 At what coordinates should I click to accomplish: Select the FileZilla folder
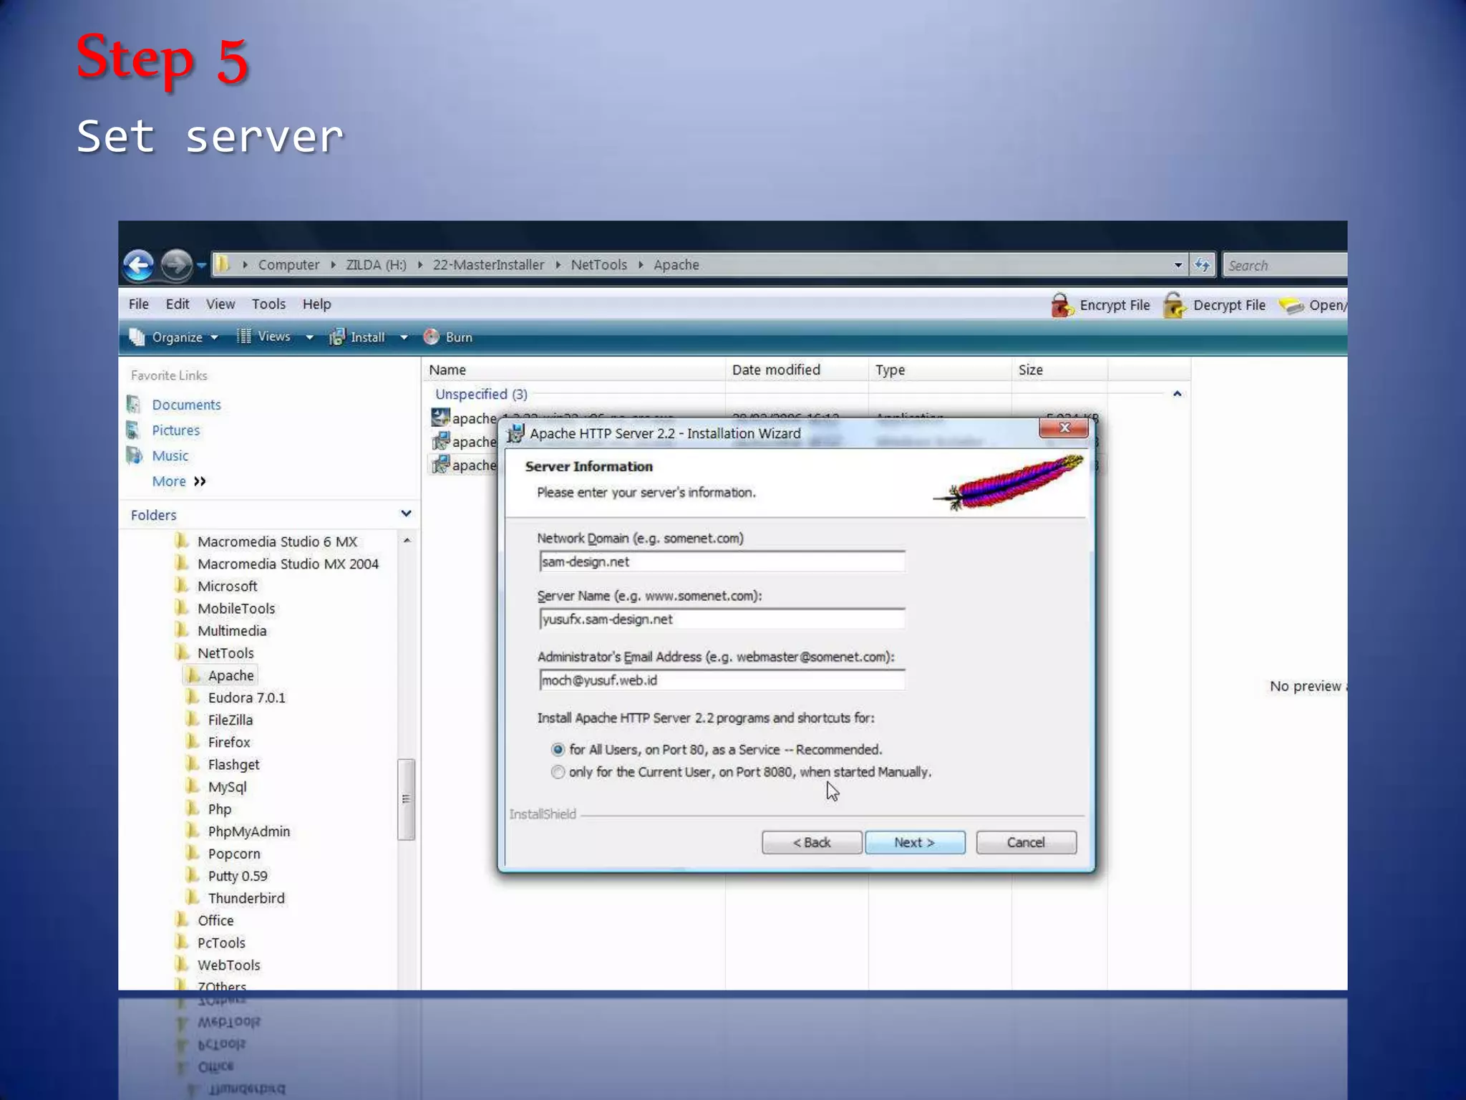[x=230, y=720]
